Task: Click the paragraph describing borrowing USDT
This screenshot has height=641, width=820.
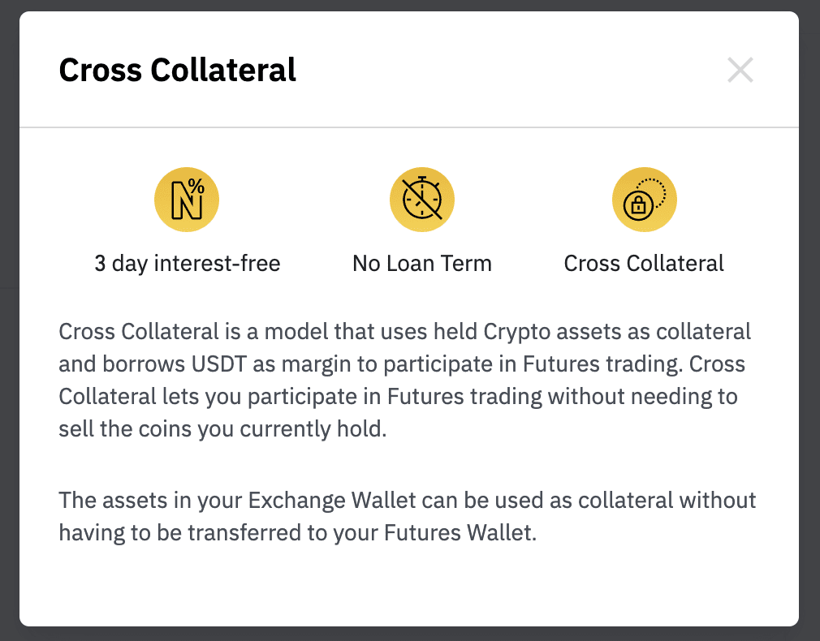Action: tap(405, 380)
